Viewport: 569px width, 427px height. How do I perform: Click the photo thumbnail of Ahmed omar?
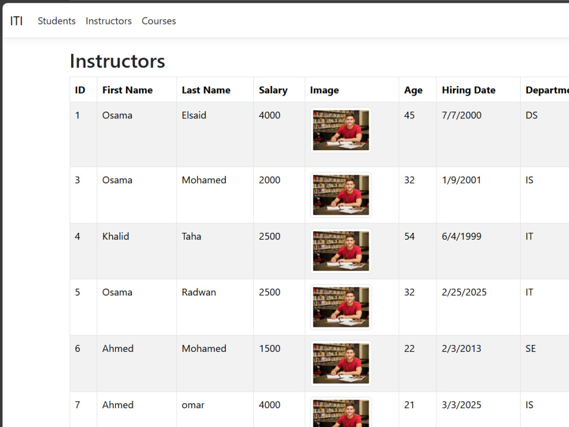(x=341, y=412)
